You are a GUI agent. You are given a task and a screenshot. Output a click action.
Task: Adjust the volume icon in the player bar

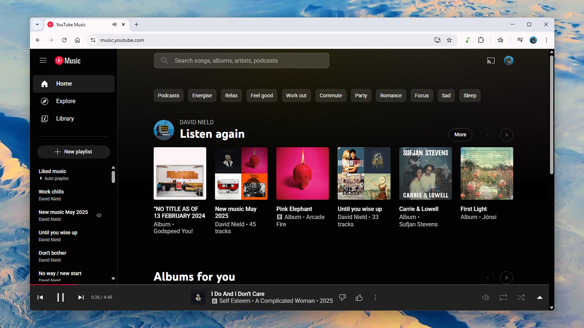tap(486, 297)
